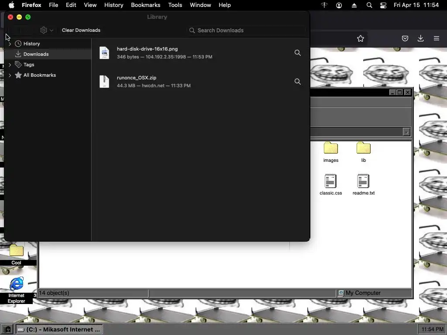
Task: Click the hard-disk-drive-16x16.png file icon
Action: point(104,53)
